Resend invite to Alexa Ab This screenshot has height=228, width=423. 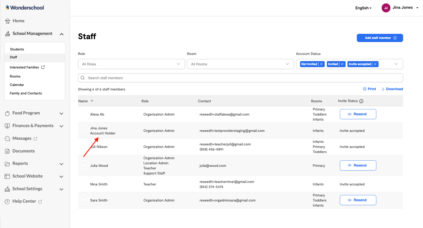pos(358,114)
